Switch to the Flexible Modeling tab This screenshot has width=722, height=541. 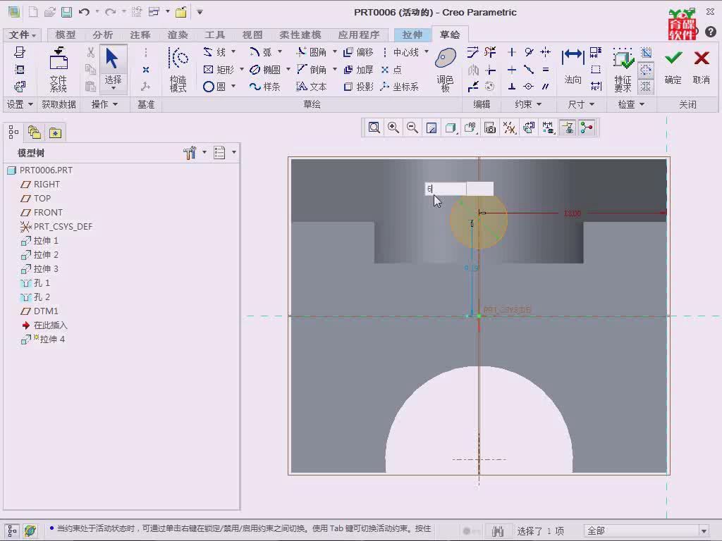click(x=300, y=35)
